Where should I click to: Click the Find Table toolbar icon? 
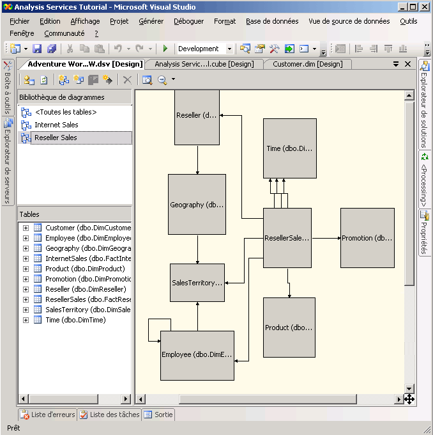(148, 80)
